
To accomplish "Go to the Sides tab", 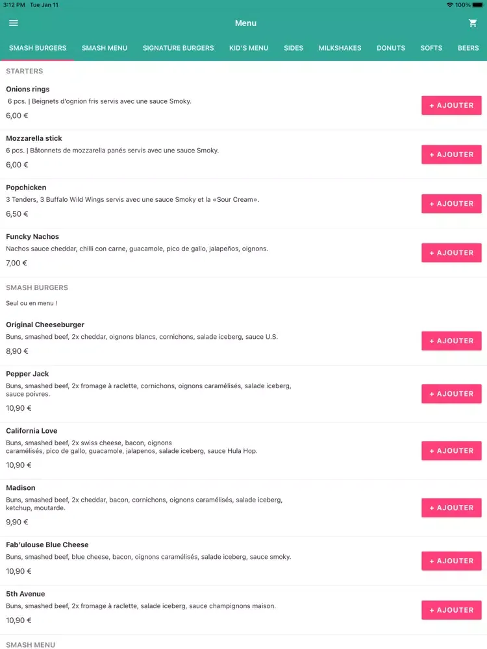I will click(293, 48).
